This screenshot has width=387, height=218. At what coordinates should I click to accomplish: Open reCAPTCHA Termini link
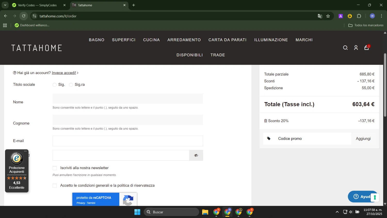[x=91, y=203]
